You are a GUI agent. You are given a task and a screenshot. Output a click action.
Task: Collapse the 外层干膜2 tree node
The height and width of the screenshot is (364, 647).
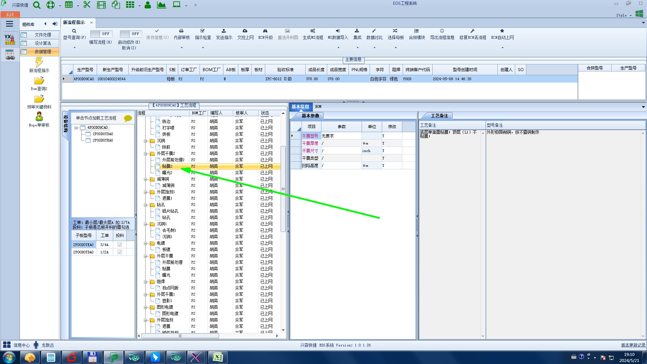(x=146, y=154)
